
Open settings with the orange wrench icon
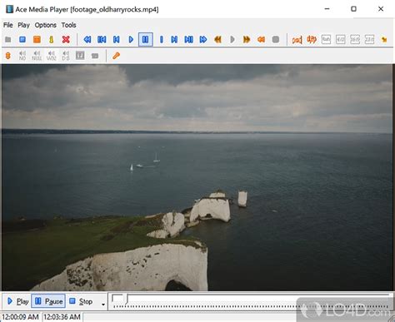tap(116, 56)
